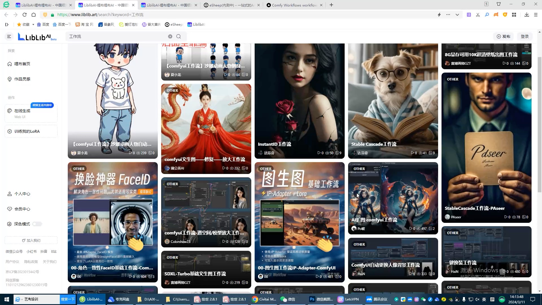Click the page vertical scrollbar thumb
The width and height of the screenshot is (542, 305).
(539, 124)
